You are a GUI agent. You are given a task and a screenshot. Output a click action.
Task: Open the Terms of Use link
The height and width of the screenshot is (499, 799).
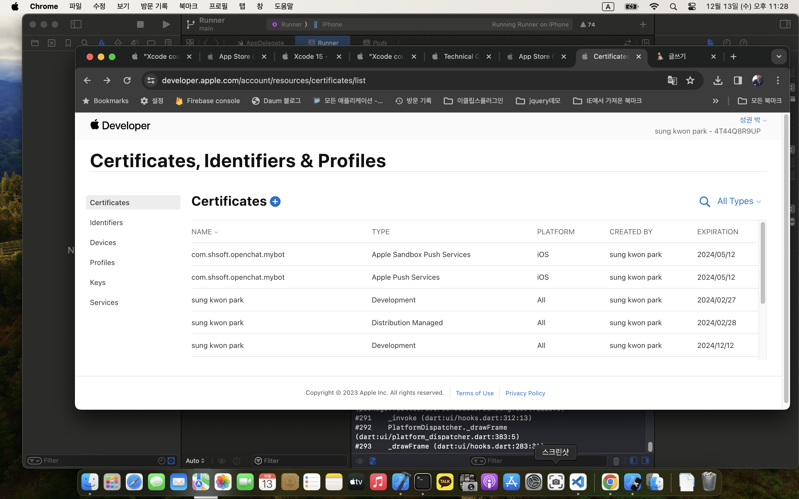click(474, 393)
